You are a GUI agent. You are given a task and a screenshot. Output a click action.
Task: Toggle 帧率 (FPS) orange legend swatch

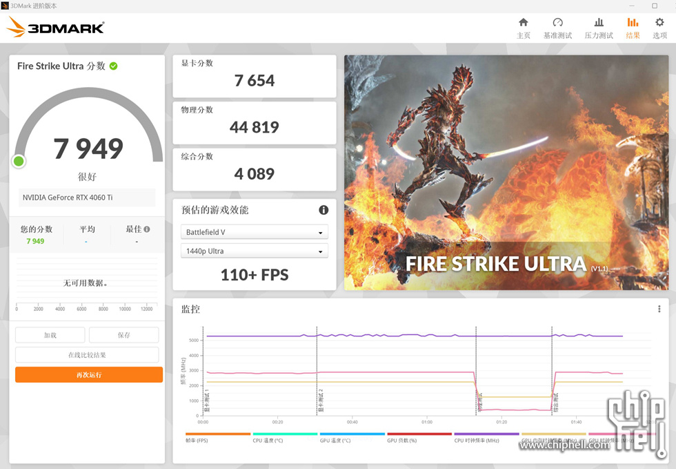218,434
